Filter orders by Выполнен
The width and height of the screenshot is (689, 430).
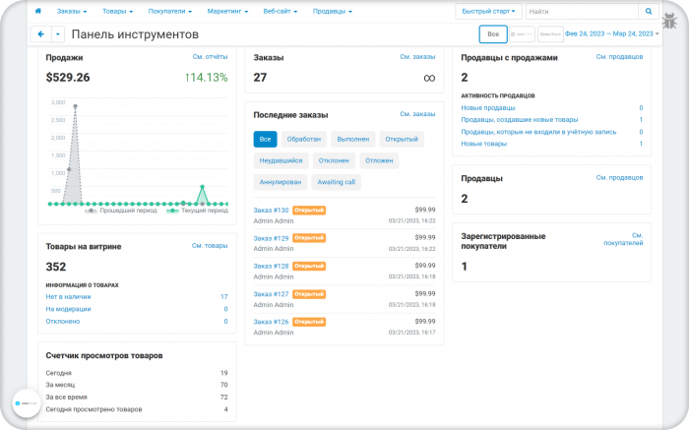[352, 140]
